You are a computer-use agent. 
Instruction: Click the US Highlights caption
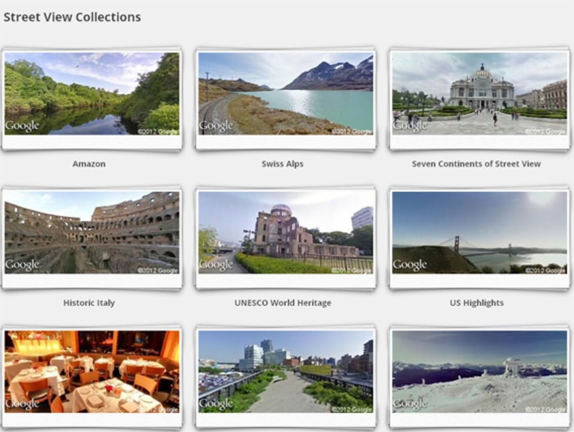point(476,303)
